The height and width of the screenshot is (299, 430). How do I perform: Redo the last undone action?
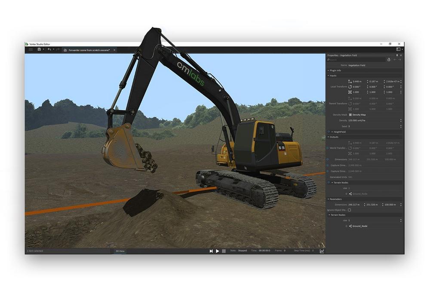[58, 49]
